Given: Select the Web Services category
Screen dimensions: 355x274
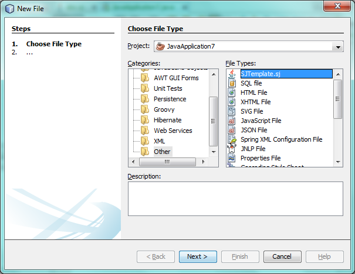Looking at the screenshot, I should tap(173, 131).
